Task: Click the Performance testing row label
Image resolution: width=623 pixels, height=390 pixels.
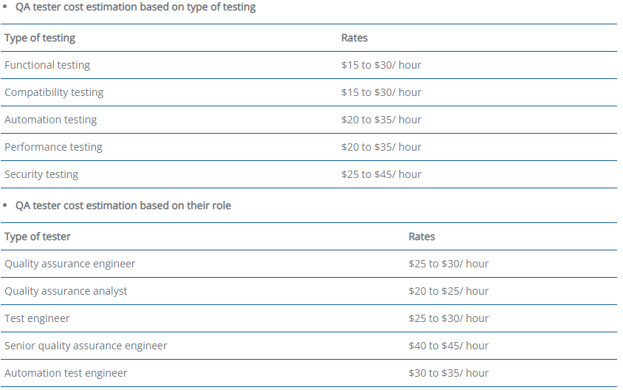Action: tap(53, 147)
